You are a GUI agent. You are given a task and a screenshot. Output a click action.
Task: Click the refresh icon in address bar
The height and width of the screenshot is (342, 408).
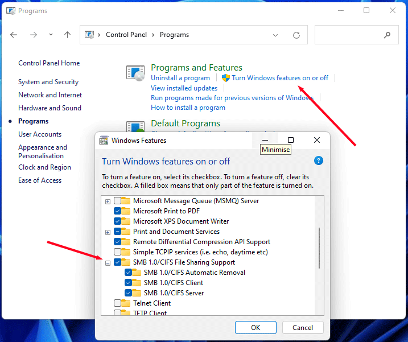pos(296,35)
